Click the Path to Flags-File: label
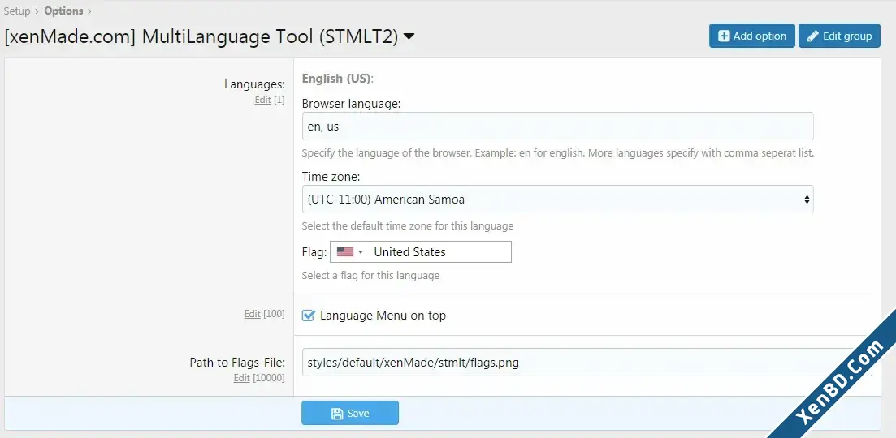 [x=237, y=362]
